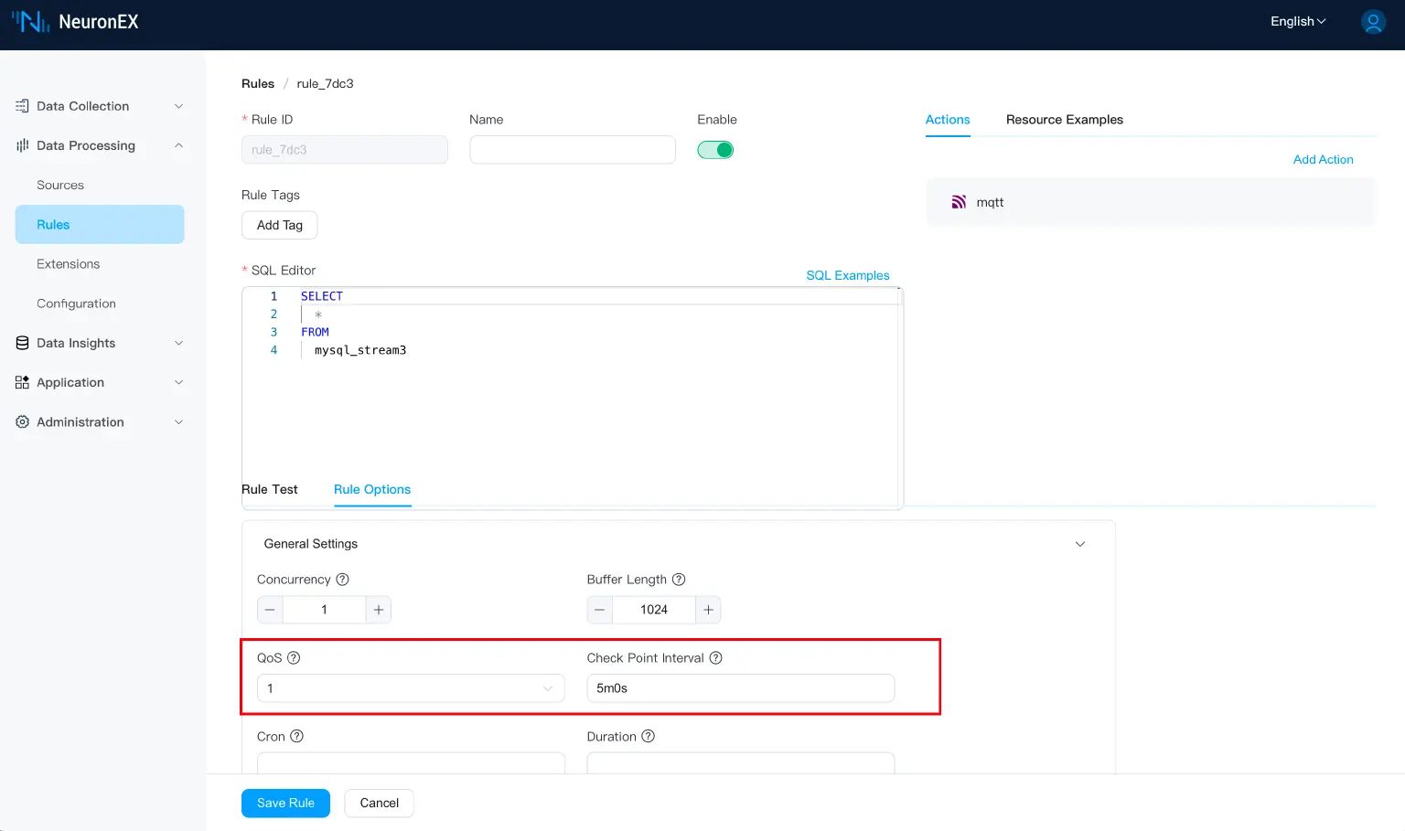
Task: Open the English language selector
Action: pos(1297,22)
